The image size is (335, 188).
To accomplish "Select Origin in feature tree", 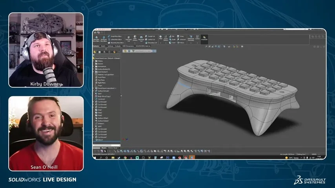I will pos(99,85).
